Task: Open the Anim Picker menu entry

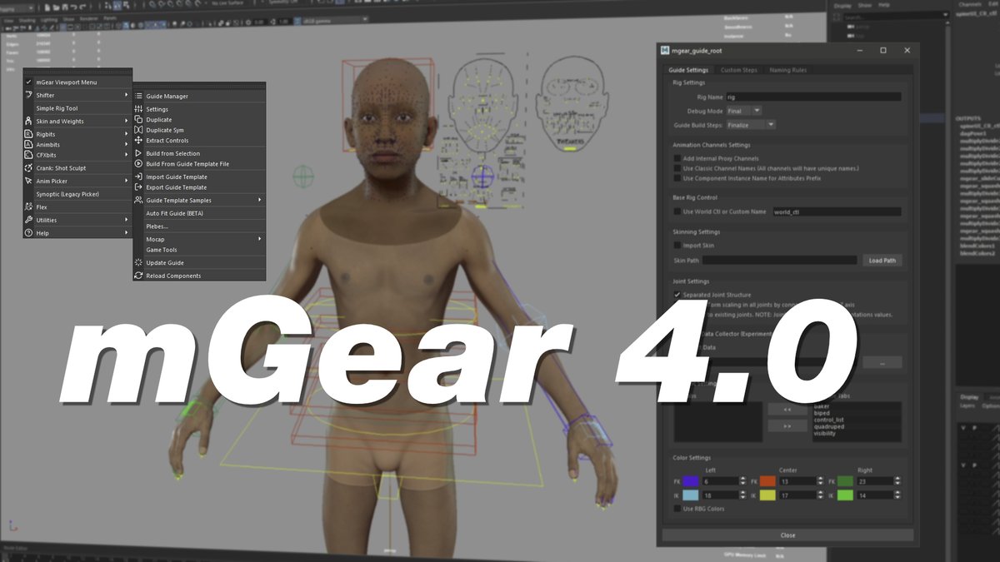Action: click(x=52, y=181)
